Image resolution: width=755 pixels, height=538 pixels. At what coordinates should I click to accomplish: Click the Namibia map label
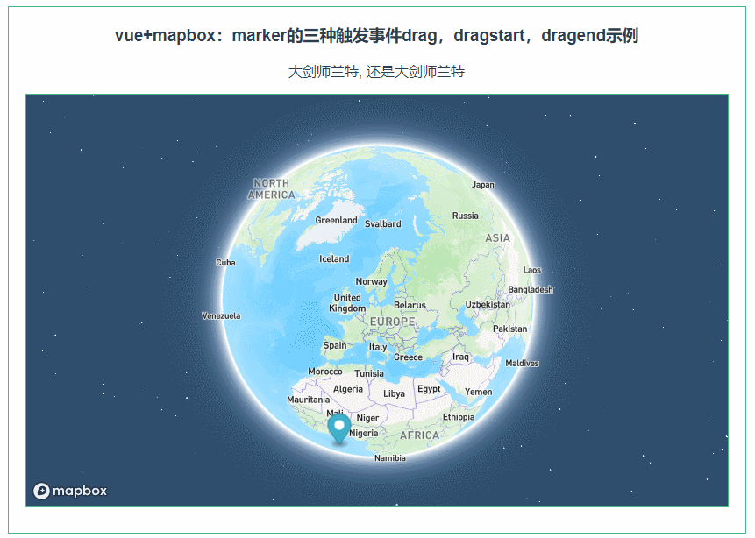click(390, 458)
